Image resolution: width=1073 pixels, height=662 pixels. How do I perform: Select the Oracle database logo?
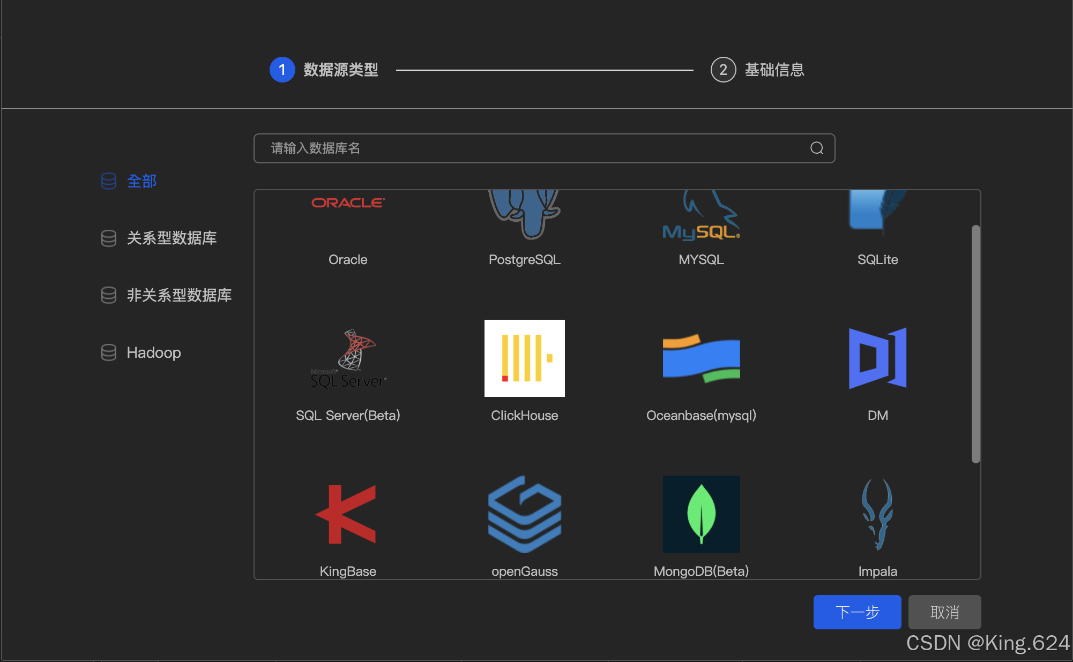[348, 204]
